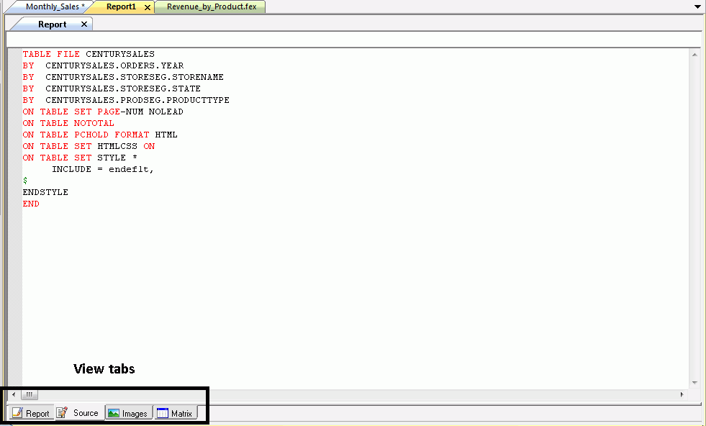The height and width of the screenshot is (426, 706).
Task: Open the Revenue_by_Product.fex tab
Action: pyautogui.click(x=212, y=6)
